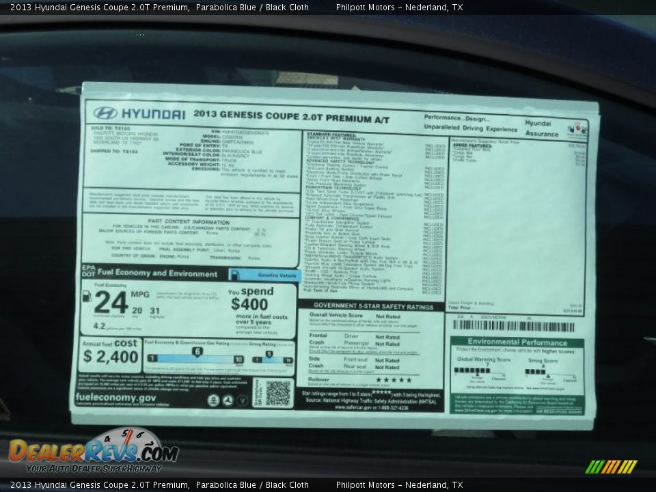Click the highway MPG value '31'
The image size is (656, 492).
click(155, 311)
